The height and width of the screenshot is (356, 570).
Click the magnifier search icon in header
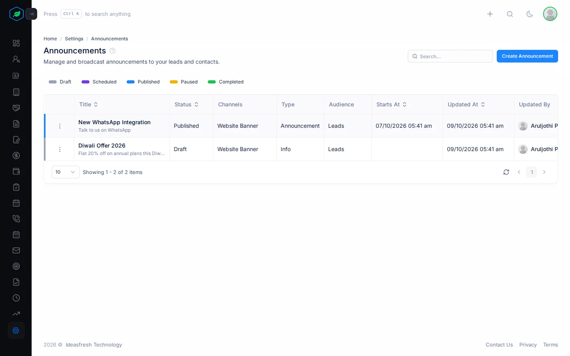tap(510, 14)
